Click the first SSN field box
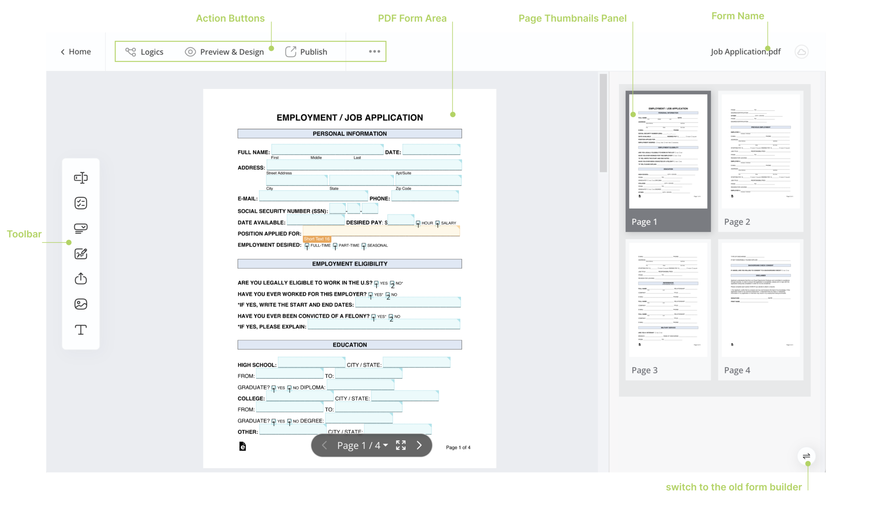 coord(337,208)
